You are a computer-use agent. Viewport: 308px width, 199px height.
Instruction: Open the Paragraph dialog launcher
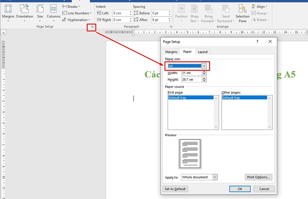tap(171, 27)
